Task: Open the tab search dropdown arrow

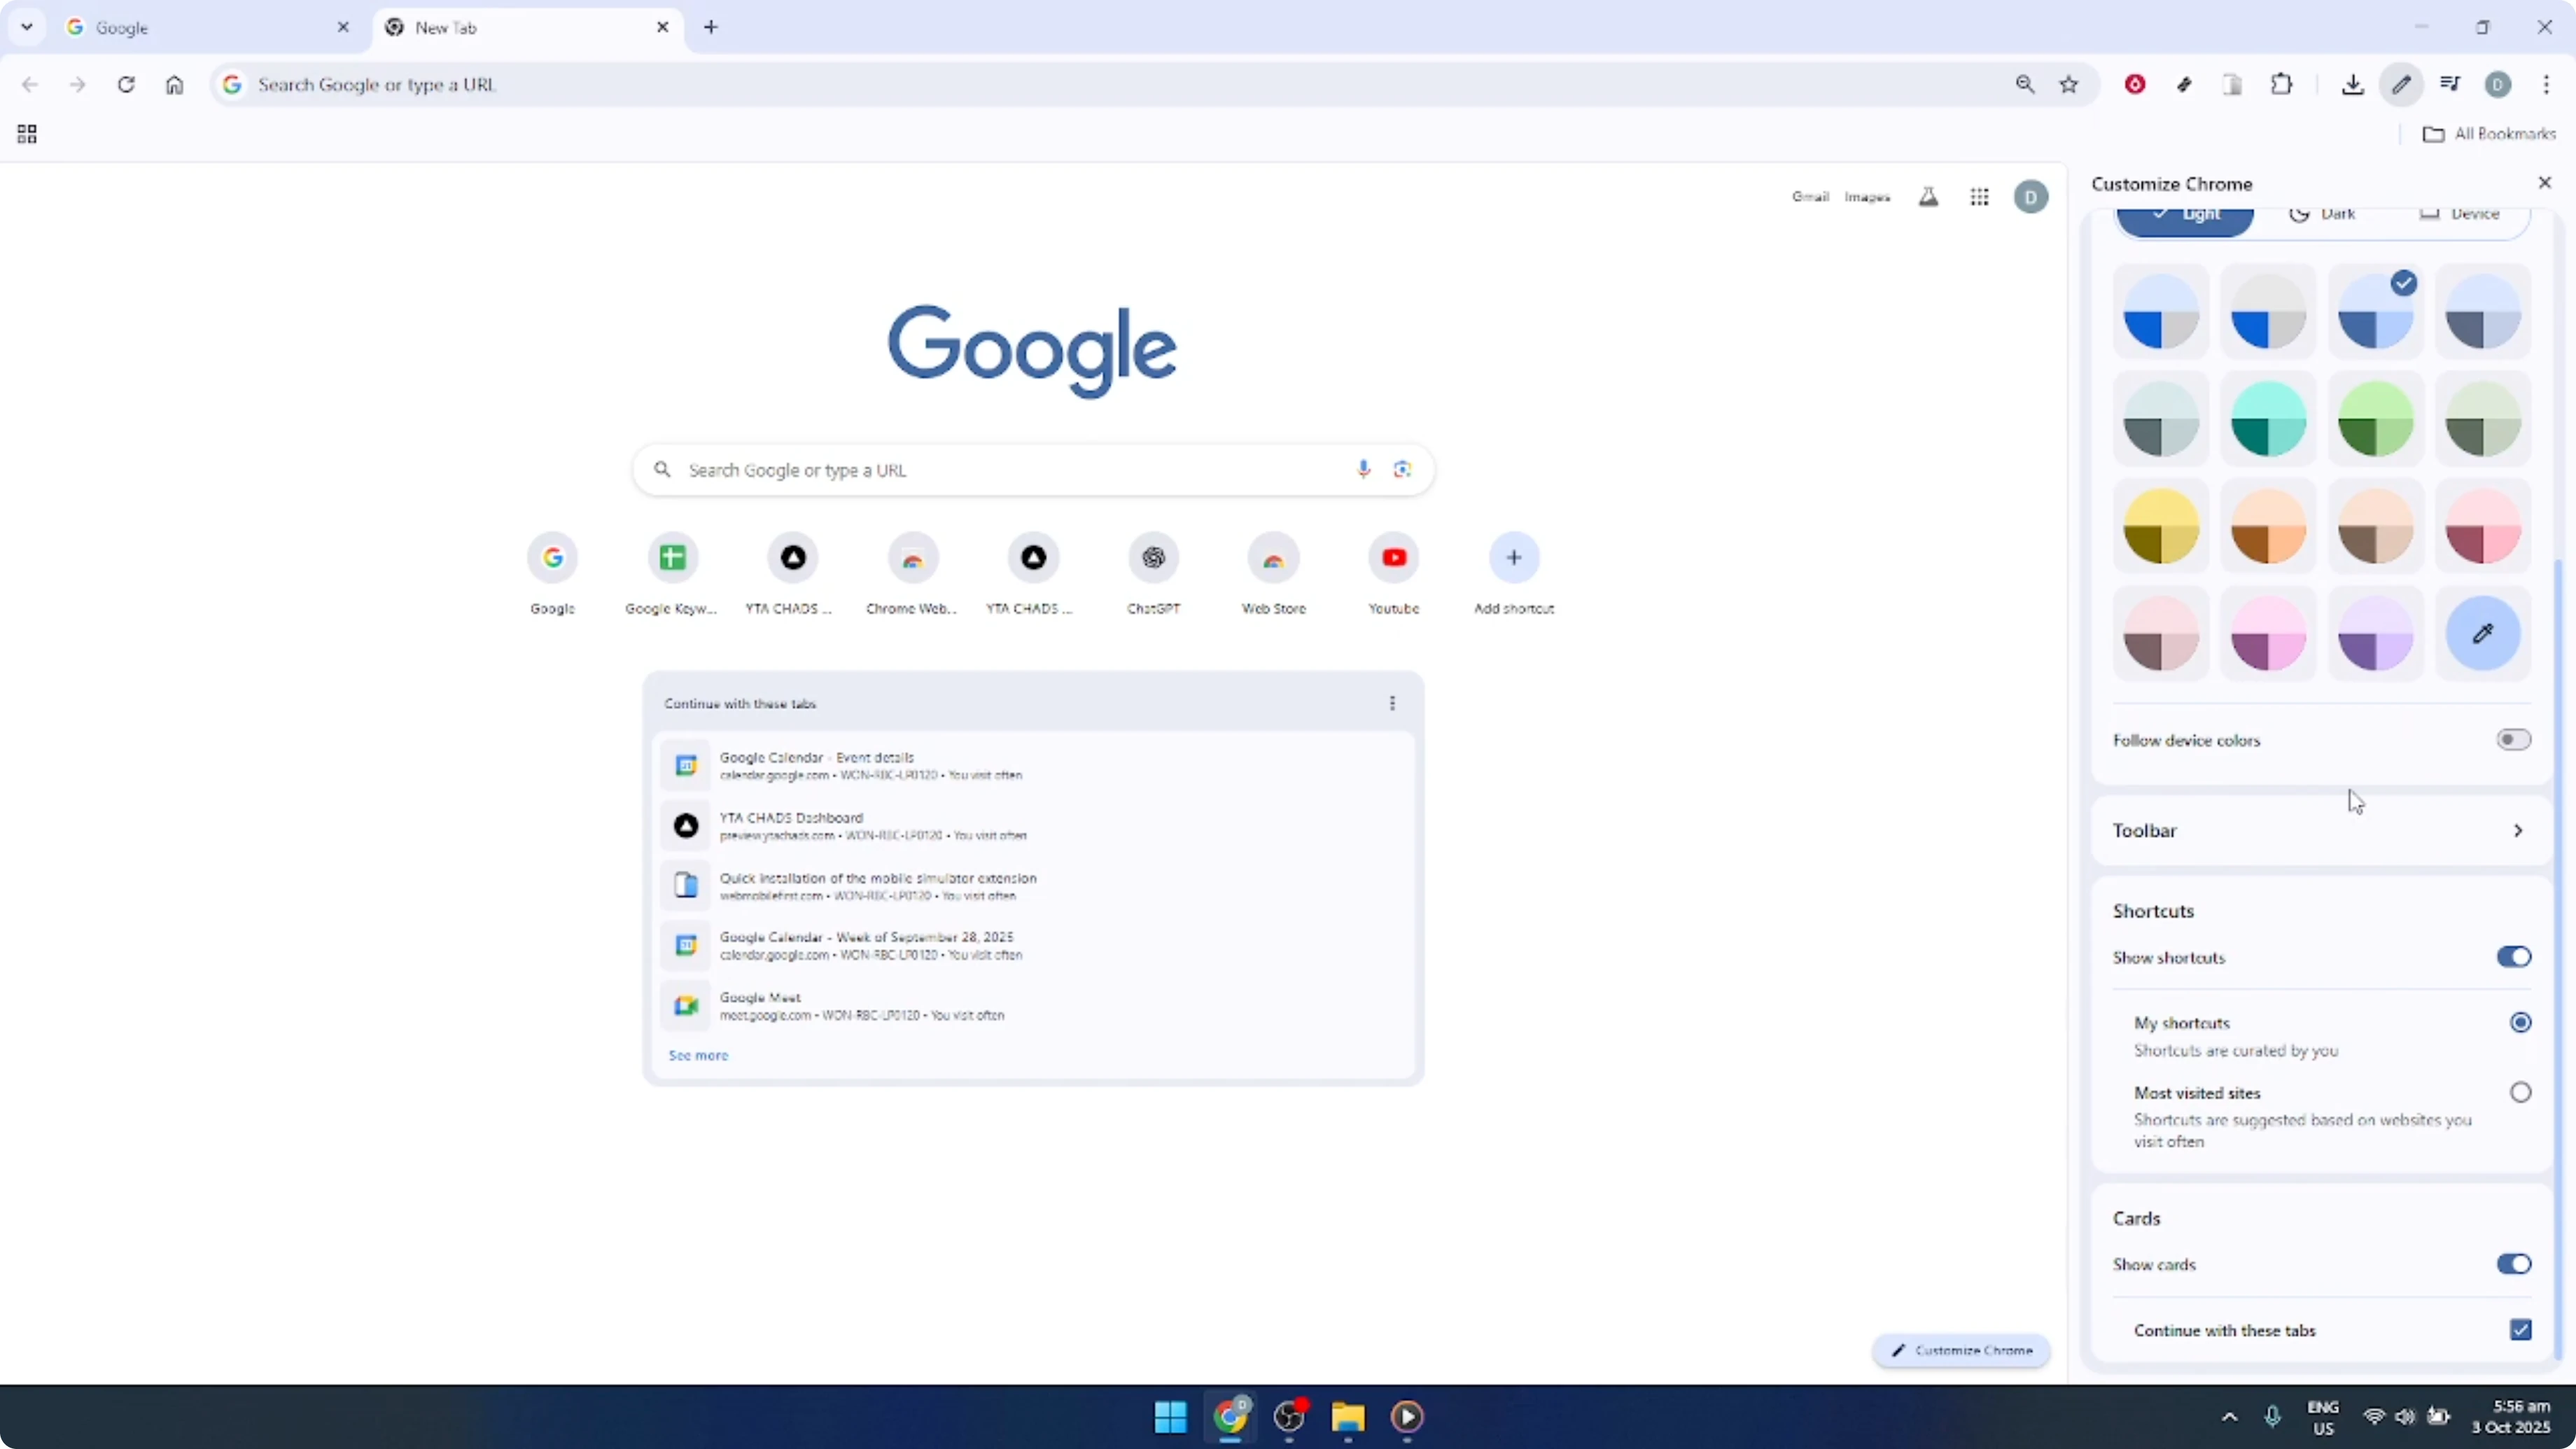Action: click(27, 27)
